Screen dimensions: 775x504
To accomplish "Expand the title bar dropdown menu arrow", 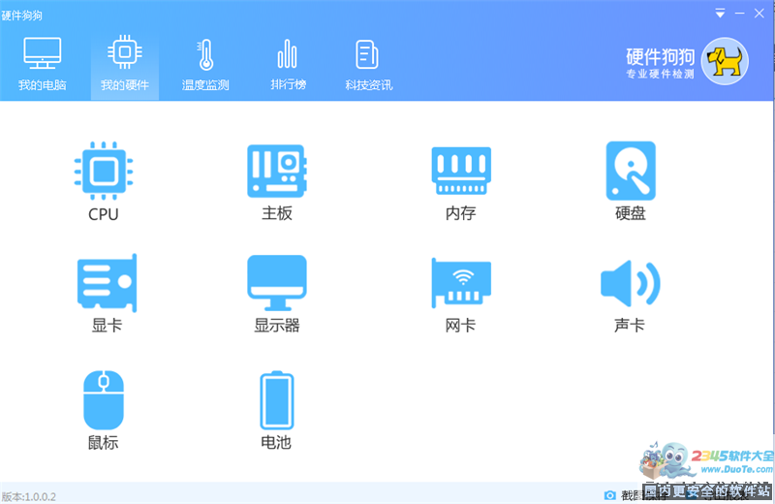I will coord(720,14).
